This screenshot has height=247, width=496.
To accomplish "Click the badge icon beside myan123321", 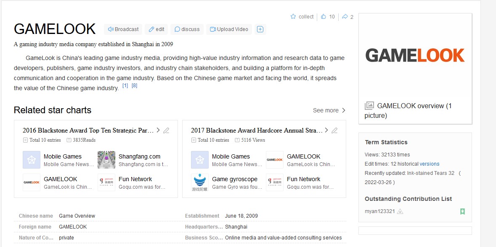I will (400, 211).
